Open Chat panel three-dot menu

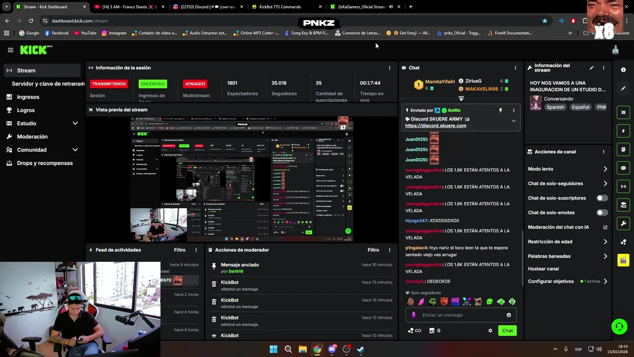click(515, 68)
